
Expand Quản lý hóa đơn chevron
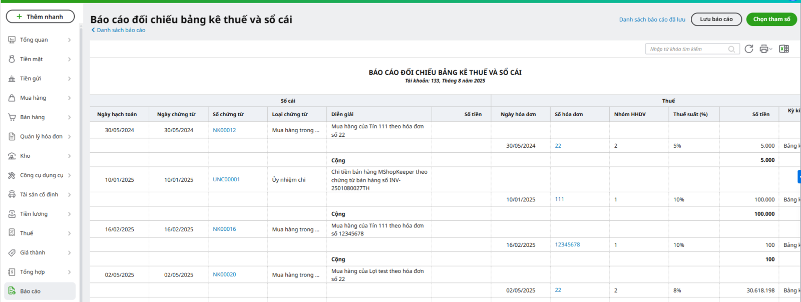pyautogui.click(x=69, y=137)
